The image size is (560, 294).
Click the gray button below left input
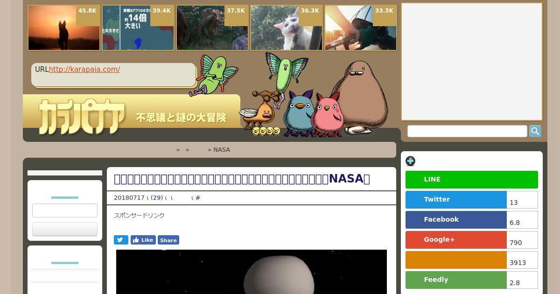tap(65, 229)
